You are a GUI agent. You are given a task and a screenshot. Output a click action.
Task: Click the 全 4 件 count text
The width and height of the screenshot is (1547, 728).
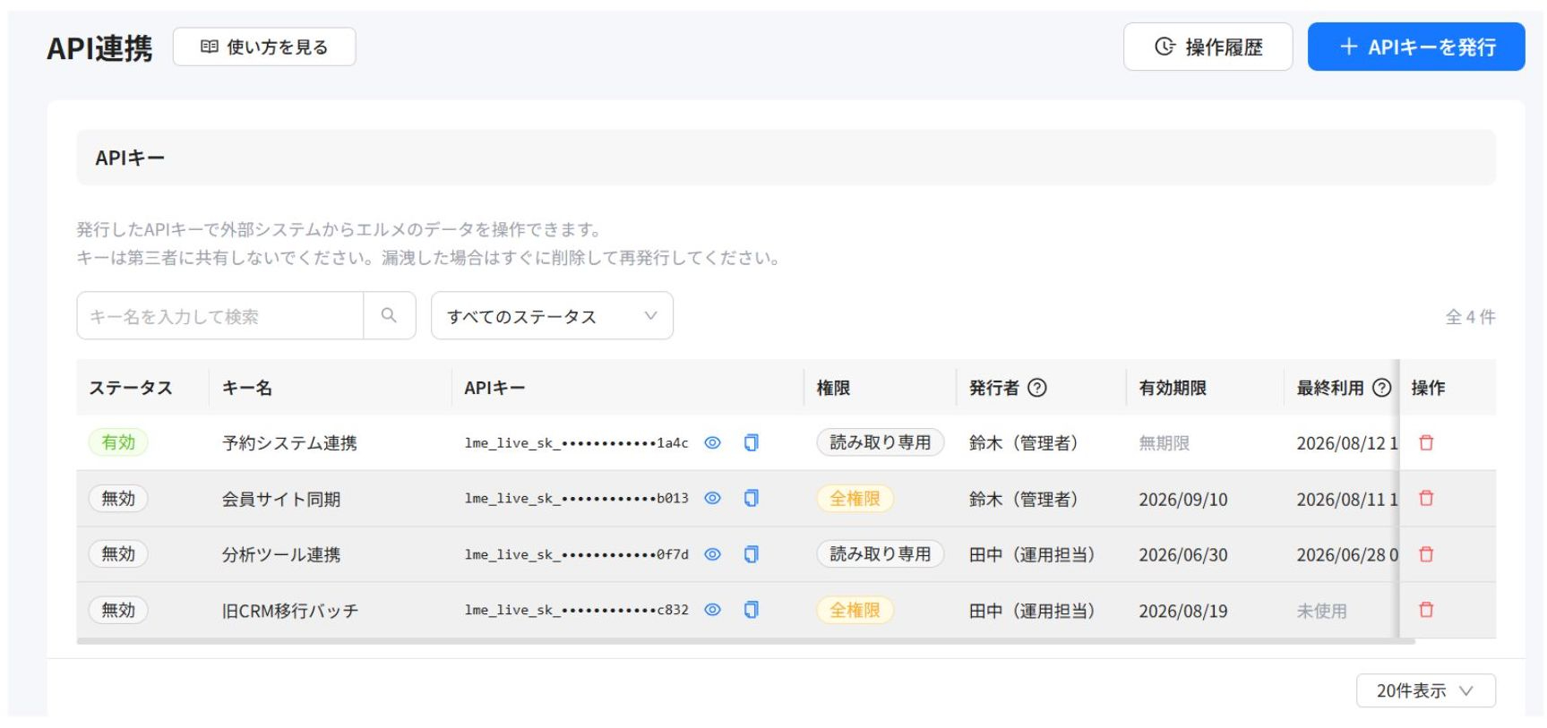click(1470, 316)
